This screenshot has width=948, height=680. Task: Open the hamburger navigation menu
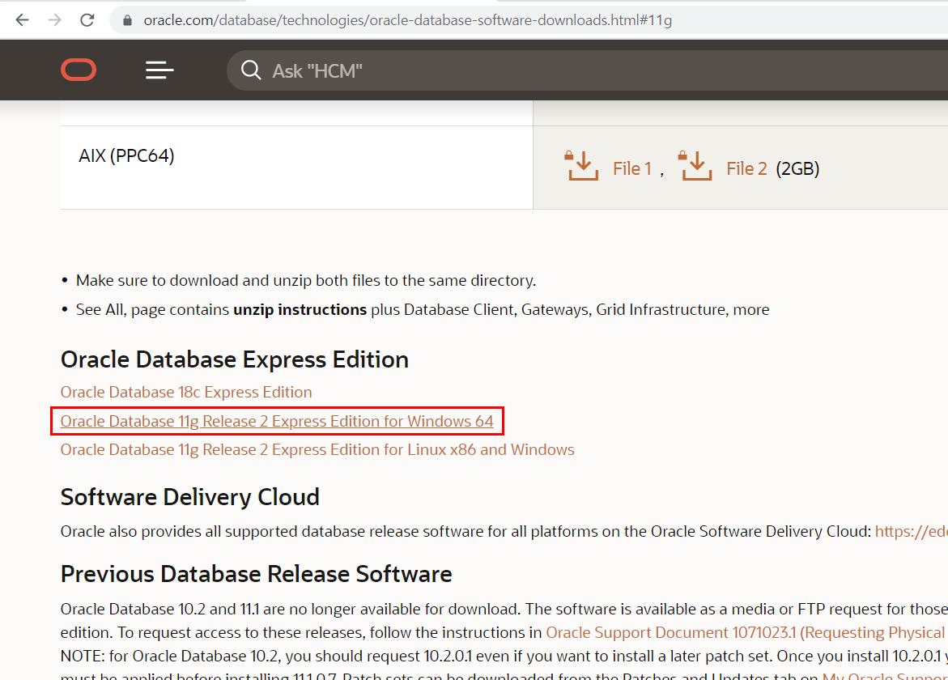pyautogui.click(x=159, y=70)
